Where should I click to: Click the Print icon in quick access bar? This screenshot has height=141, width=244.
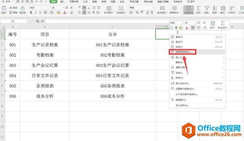[27, 2]
